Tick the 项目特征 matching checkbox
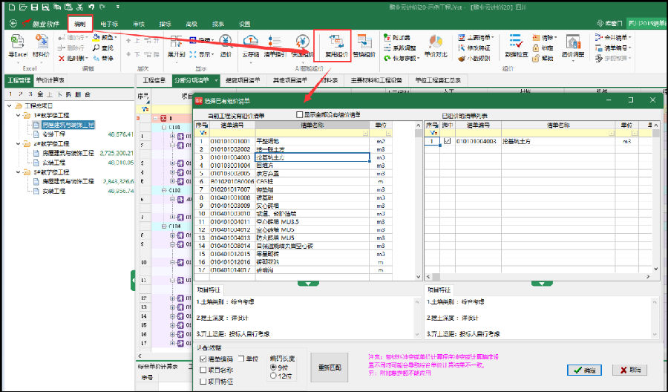Screen dimensions: 668x392 (203, 382)
